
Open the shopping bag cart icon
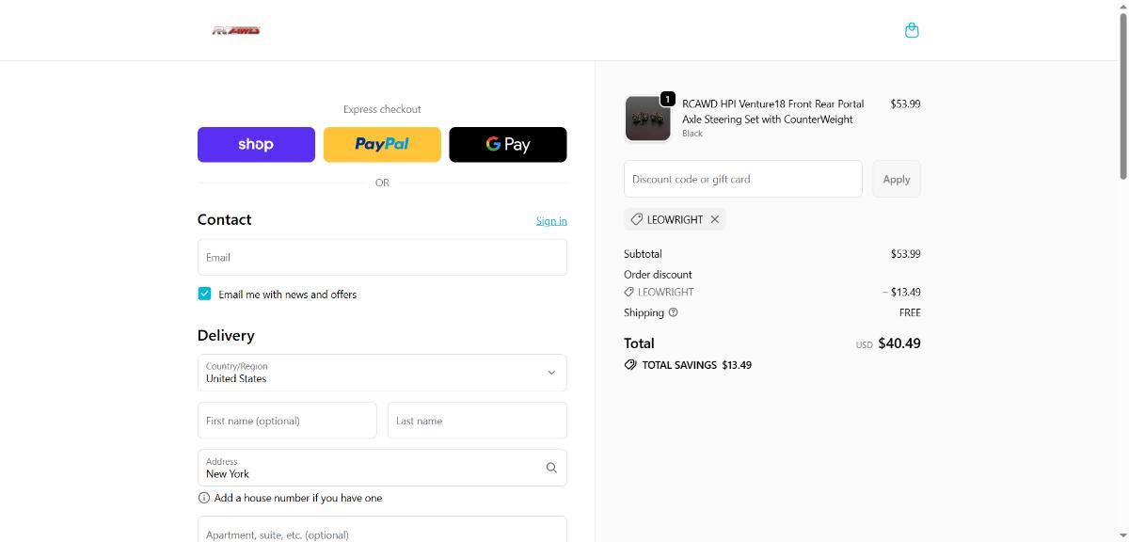[x=911, y=30]
